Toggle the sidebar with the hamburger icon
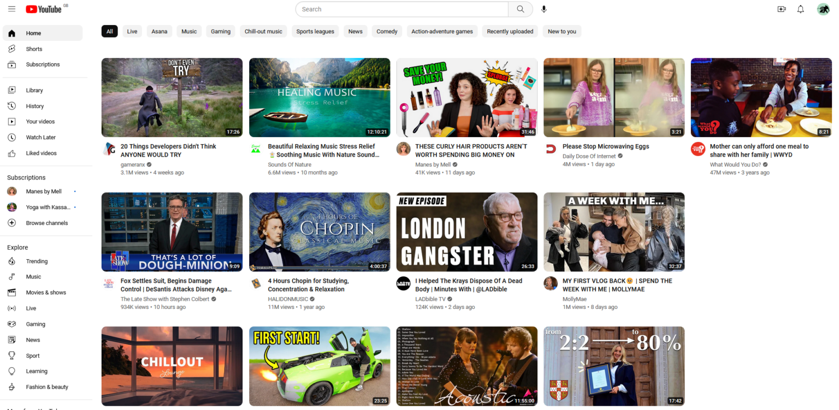This screenshot has height=410, width=839. [11, 9]
